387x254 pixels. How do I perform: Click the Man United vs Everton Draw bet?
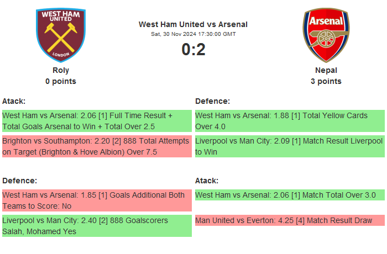tap(290, 220)
